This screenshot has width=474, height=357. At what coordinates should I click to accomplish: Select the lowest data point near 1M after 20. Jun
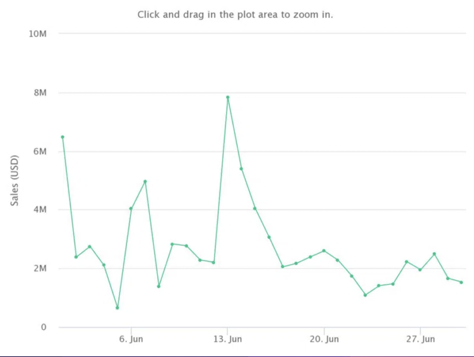coord(365,295)
